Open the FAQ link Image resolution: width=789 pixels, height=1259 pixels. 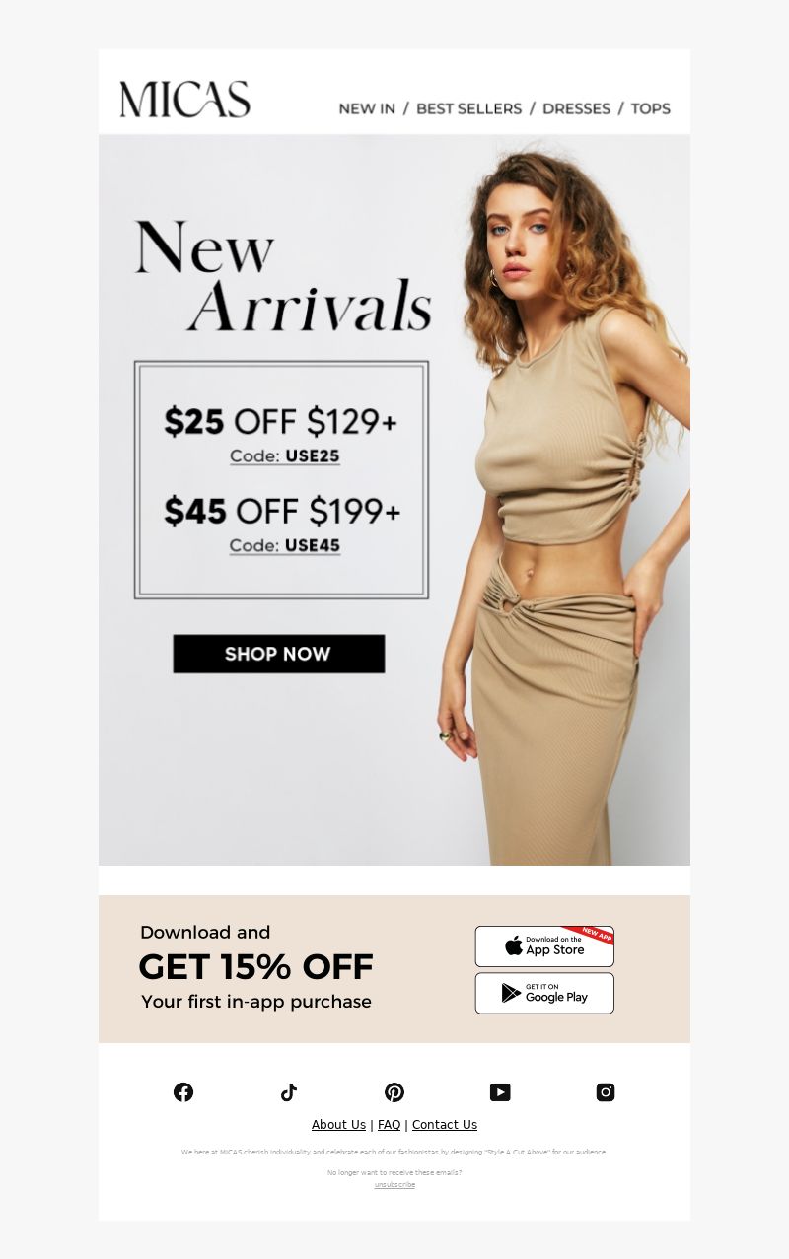coord(390,1125)
